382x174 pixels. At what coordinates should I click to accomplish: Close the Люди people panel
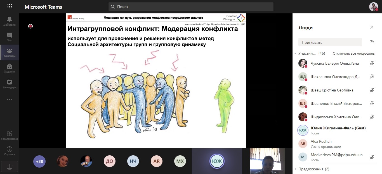(372, 27)
